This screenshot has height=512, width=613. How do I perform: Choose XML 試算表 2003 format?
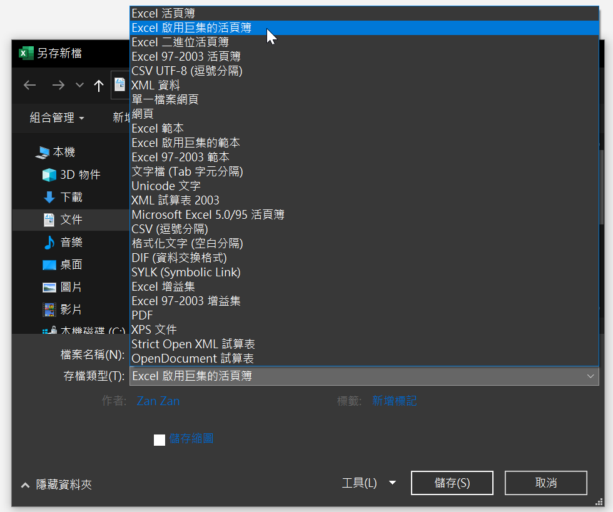point(364,201)
